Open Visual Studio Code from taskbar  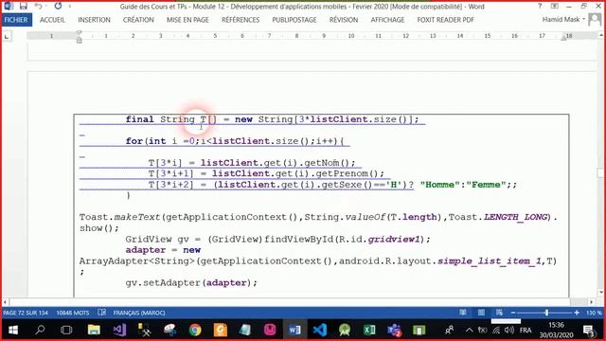(x=320, y=330)
